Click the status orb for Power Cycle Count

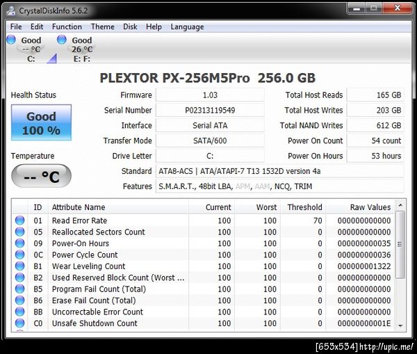[x=19, y=255]
